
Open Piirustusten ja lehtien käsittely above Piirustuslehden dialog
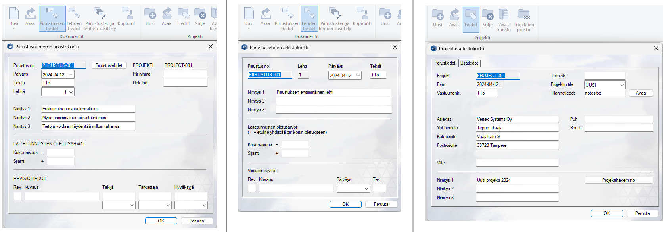(335, 19)
